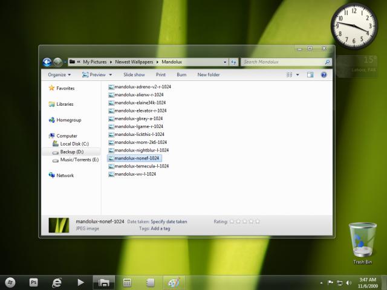The width and height of the screenshot is (387, 290).
Task: Click the highlighted mandolux-nonef-1024 file
Action: tap(134, 158)
